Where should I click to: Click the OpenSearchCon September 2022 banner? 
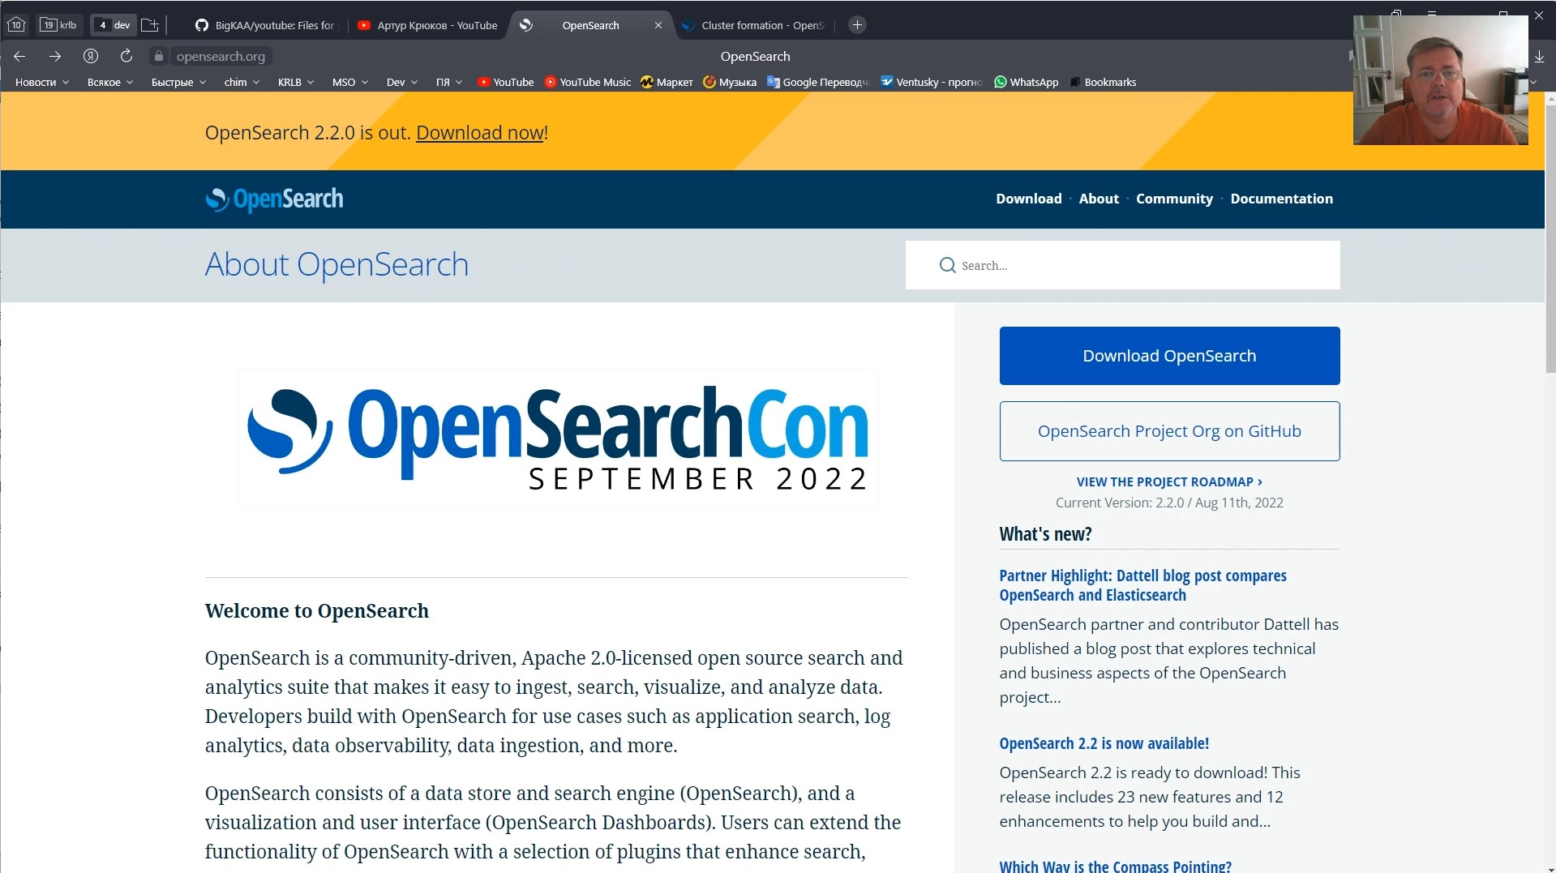tap(558, 438)
